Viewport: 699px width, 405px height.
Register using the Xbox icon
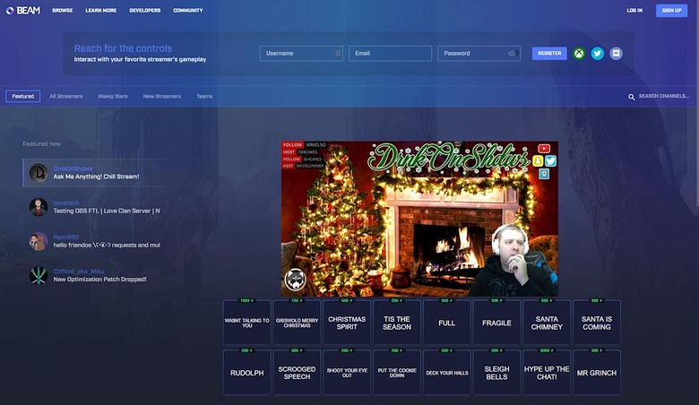pyautogui.click(x=580, y=54)
